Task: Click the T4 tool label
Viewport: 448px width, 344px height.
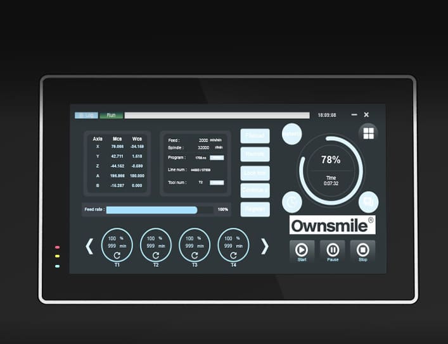Action: tap(233, 266)
